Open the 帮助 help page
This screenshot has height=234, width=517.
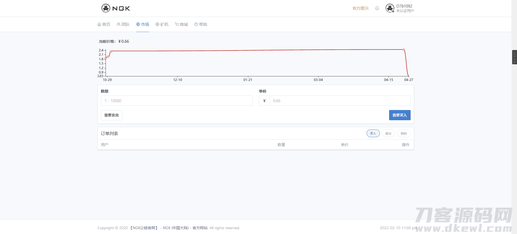click(201, 24)
